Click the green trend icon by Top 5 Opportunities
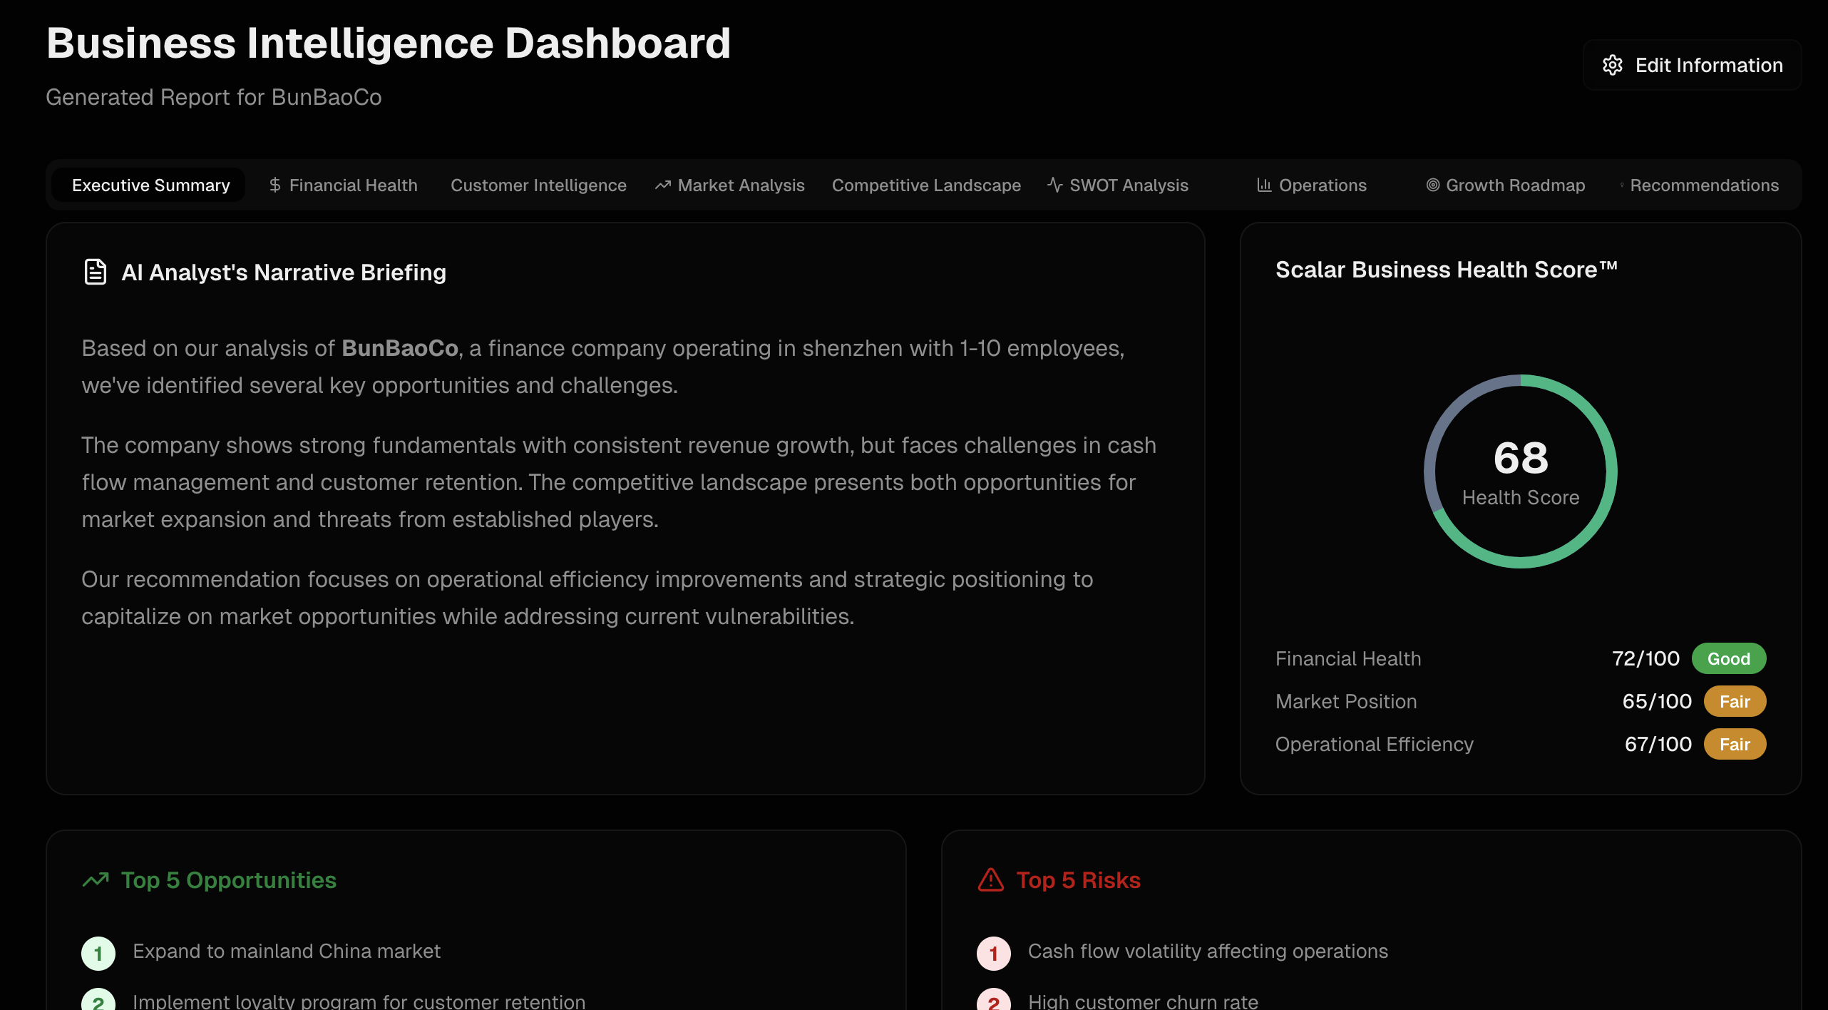1828x1010 pixels. pos(96,880)
